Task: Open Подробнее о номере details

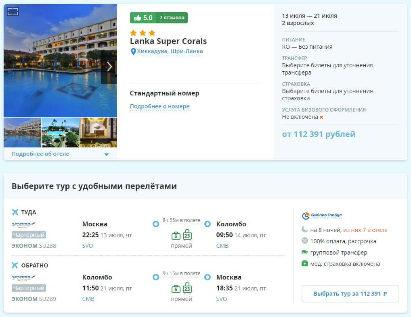Action: click(159, 107)
